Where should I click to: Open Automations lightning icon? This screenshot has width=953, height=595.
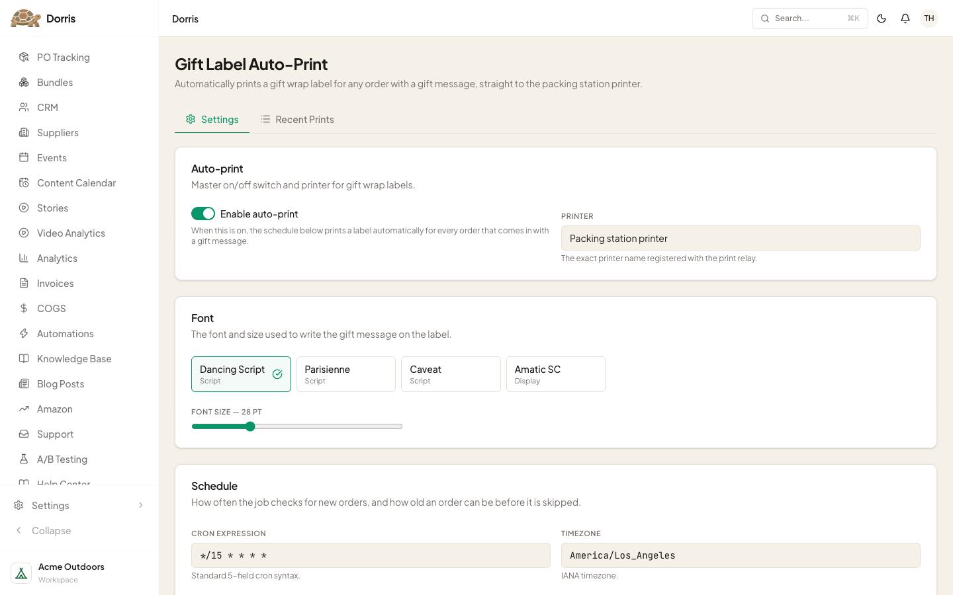tap(24, 334)
